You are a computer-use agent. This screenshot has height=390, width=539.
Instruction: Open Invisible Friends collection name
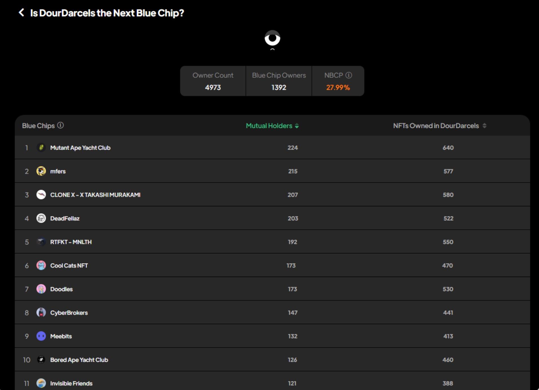coord(71,384)
